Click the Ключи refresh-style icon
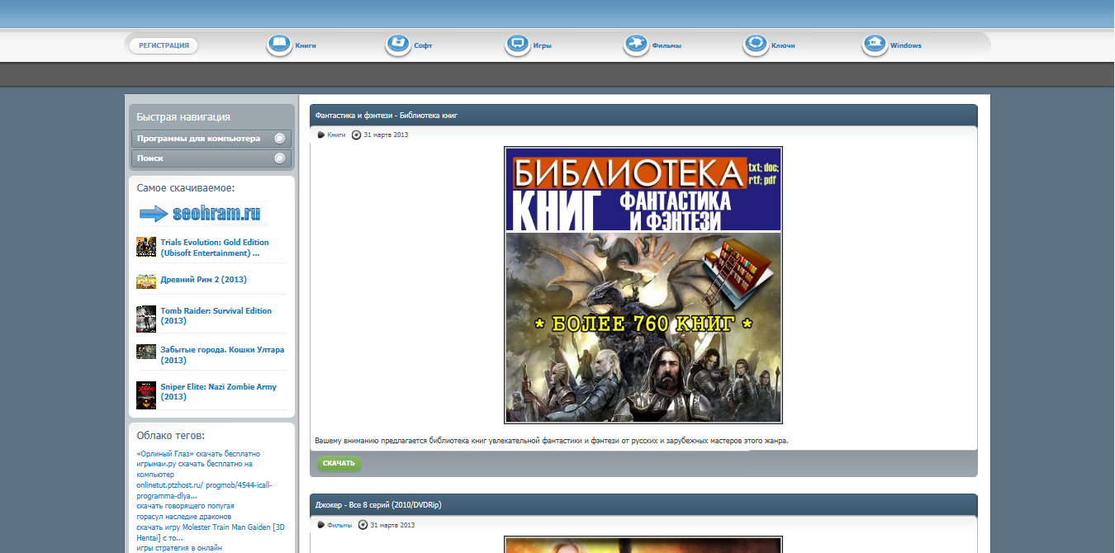 click(756, 45)
